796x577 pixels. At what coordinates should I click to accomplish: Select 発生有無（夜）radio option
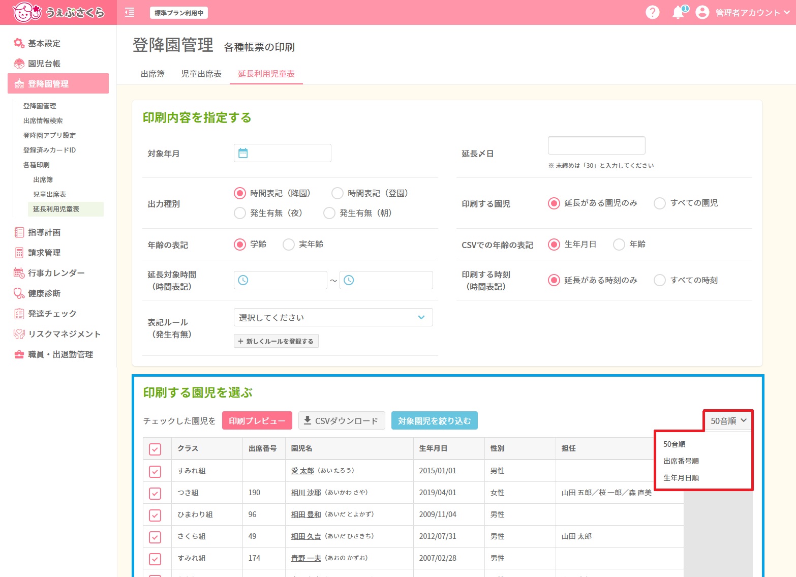[240, 213]
